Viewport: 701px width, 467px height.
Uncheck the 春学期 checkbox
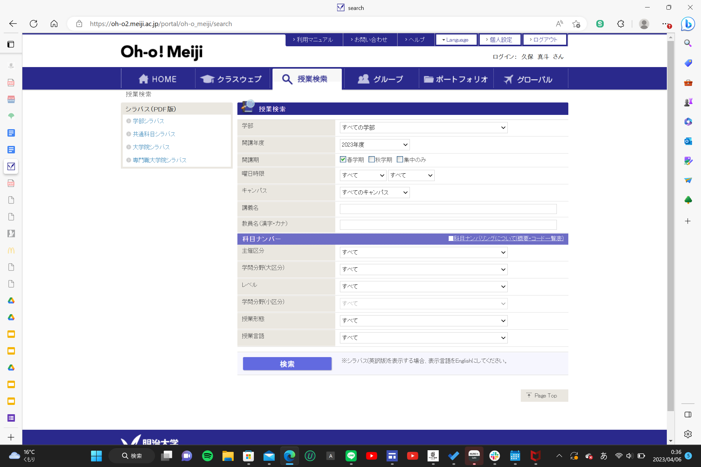(x=343, y=160)
